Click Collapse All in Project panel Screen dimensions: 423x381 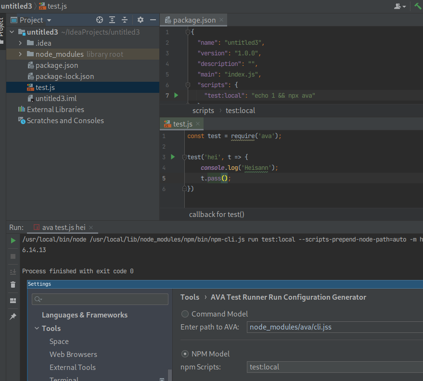[x=125, y=20]
